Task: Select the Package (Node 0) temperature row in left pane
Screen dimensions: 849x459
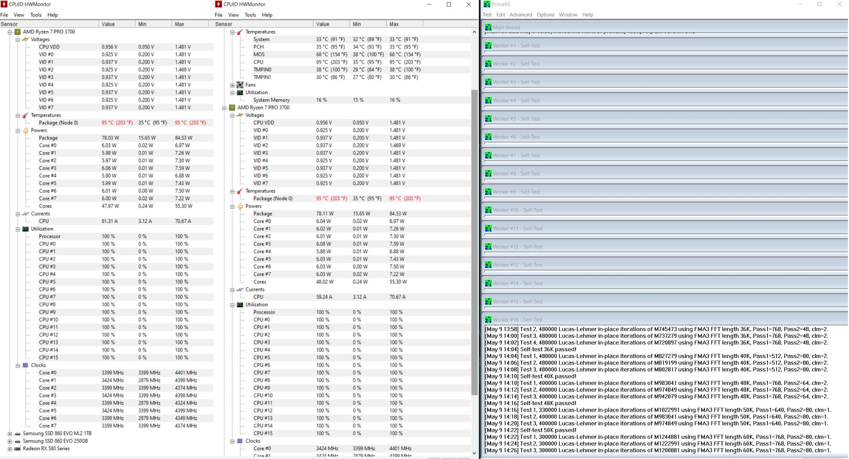Action: pyautogui.click(x=58, y=123)
